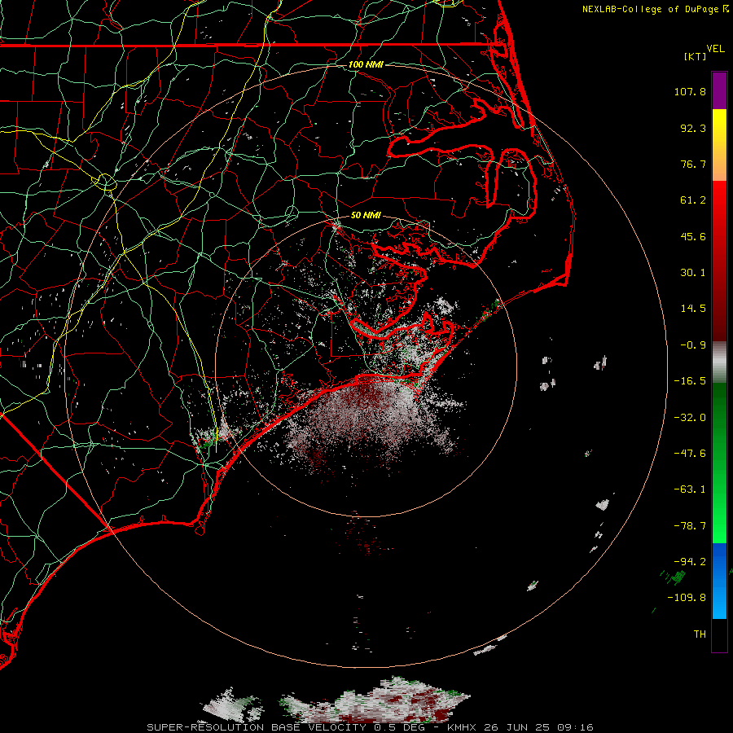The height and width of the screenshot is (733, 733).
Task: Click the -0.9 velocity scale value
Action: click(x=693, y=345)
